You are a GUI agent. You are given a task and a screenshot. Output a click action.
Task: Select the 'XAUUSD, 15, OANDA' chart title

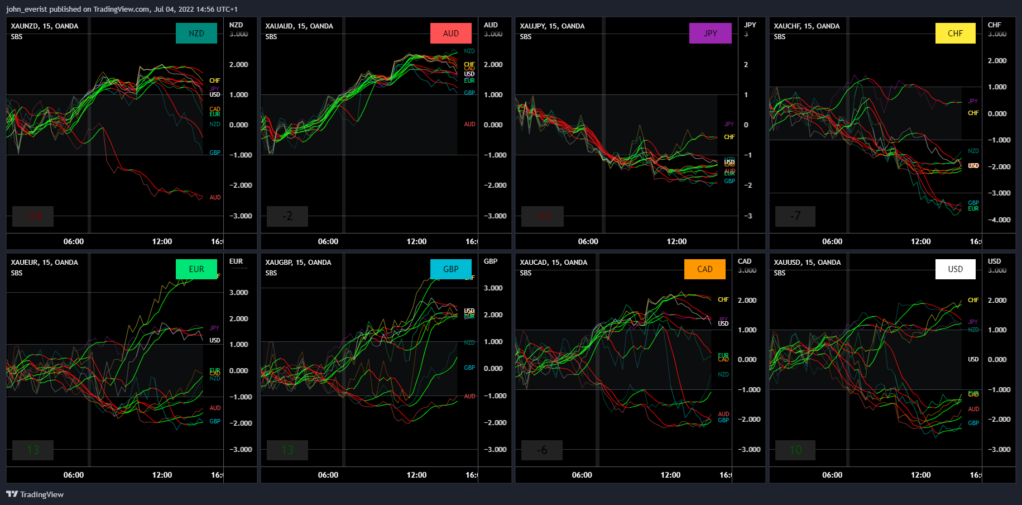point(807,263)
